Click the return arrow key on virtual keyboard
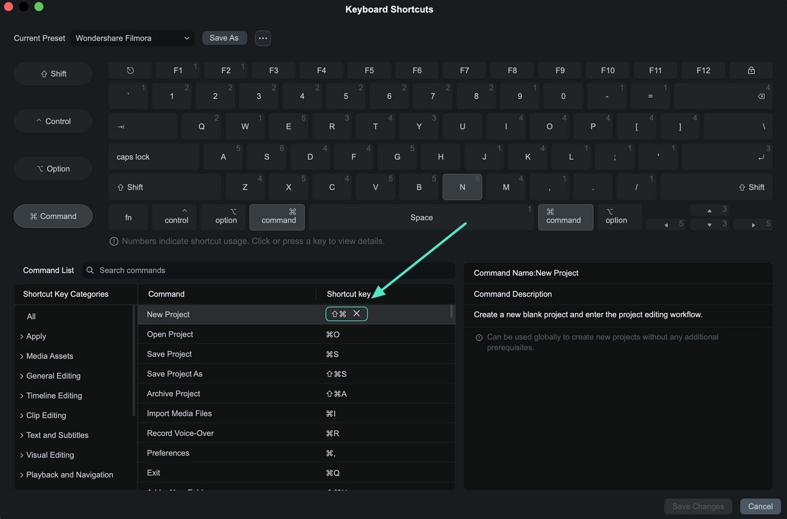Image resolution: width=787 pixels, height=519 pixels. [x=726, y=157]
